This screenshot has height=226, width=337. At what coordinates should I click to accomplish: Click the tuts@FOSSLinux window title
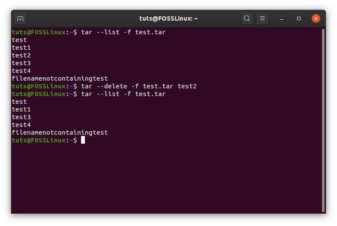click(x=168, y=18)
